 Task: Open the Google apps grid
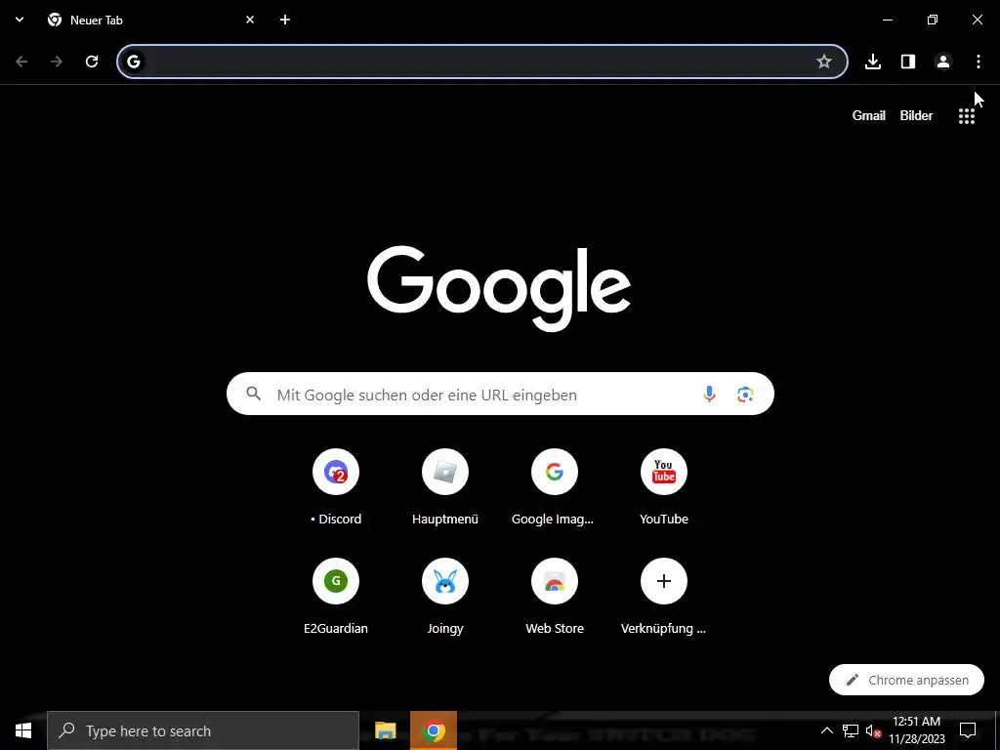point(967,116)
